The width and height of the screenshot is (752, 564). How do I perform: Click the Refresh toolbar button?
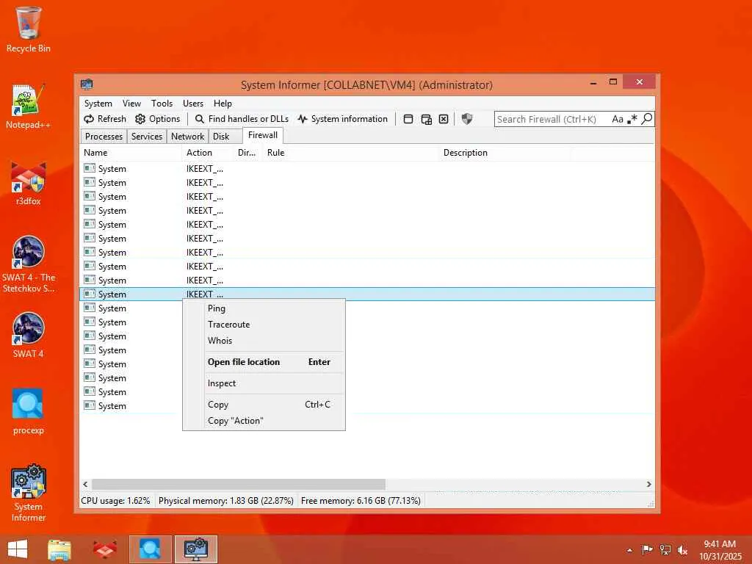[104, 119]
